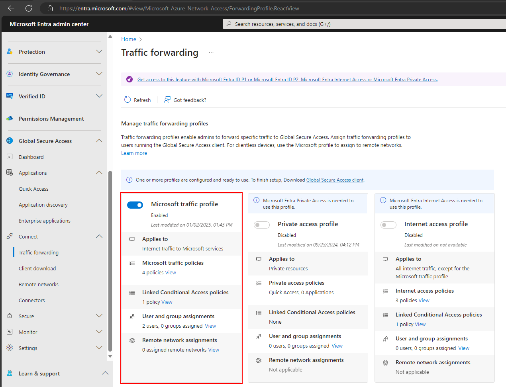Click the search resources input field

(365, 24)
